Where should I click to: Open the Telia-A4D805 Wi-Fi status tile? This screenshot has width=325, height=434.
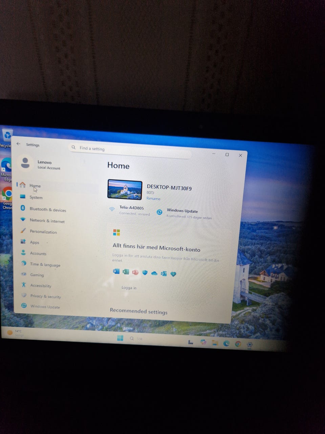click(x=130, y=210)
